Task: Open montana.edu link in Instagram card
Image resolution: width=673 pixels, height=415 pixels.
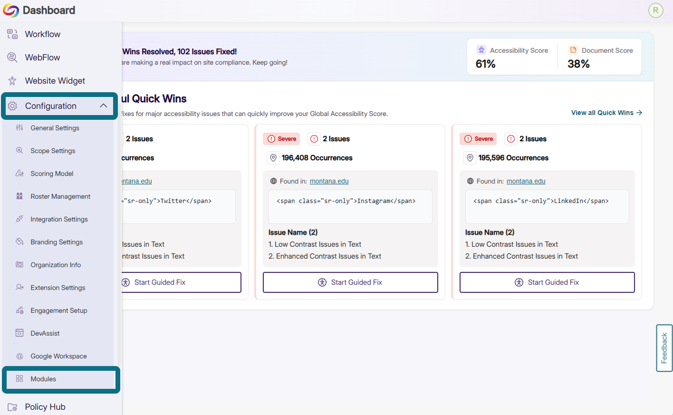Action: (329, 181)
